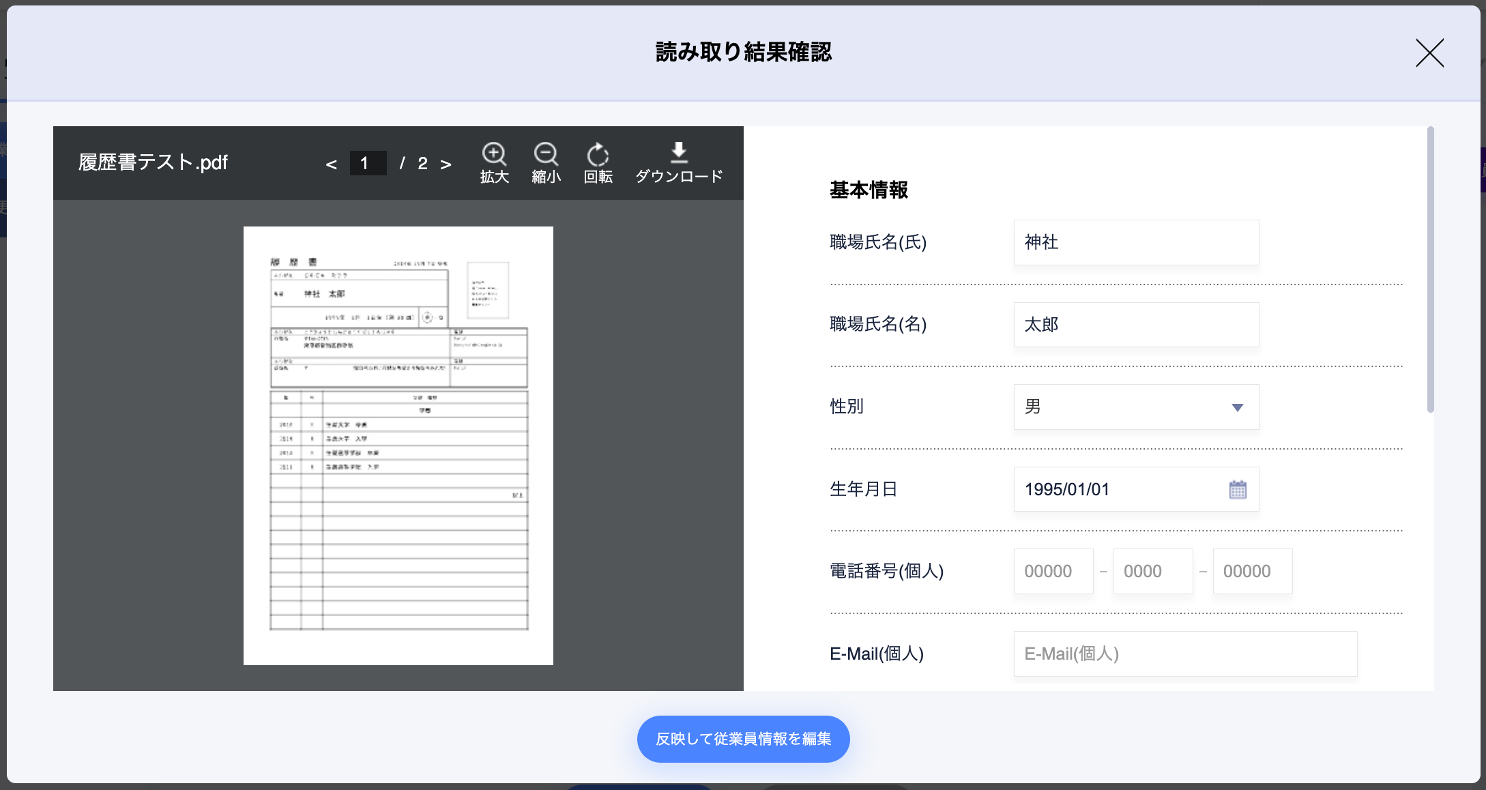Click the 職場氏名(名) text field
1486x790 pixels.
1136,325
